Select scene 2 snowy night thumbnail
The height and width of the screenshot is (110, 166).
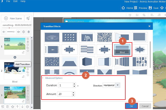pyautogui.click(x=15, y=68)
